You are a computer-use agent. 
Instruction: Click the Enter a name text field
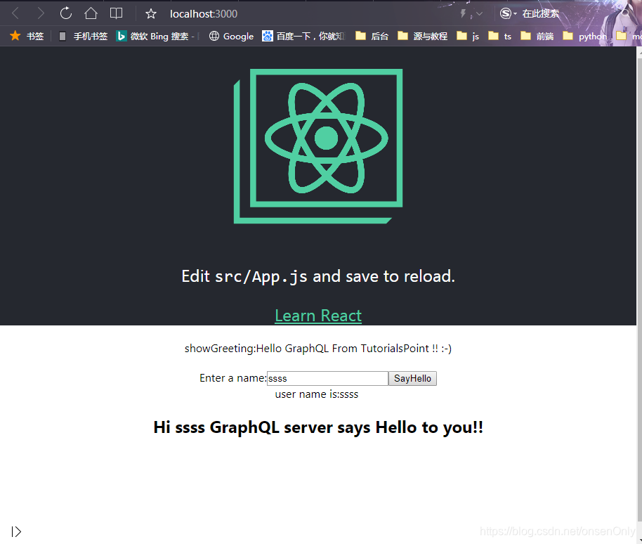327,378
